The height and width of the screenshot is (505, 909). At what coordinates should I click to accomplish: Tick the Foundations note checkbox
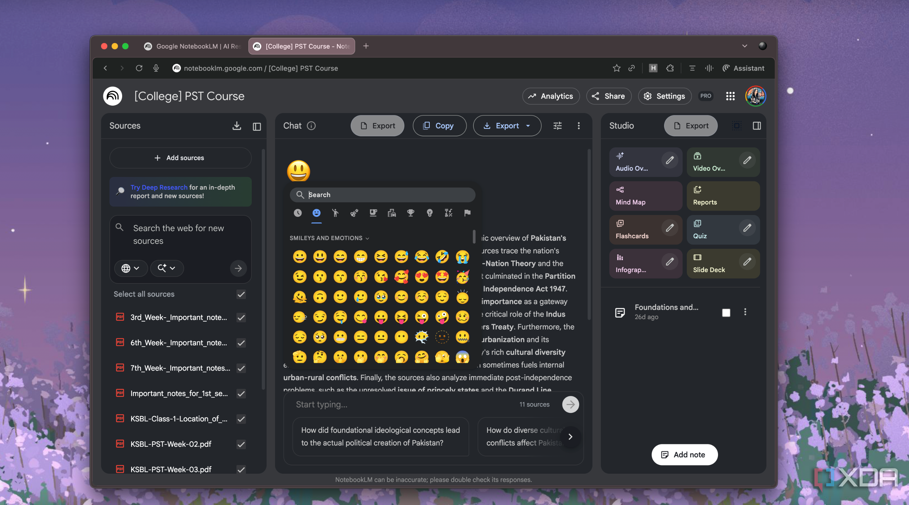(726, 313)
